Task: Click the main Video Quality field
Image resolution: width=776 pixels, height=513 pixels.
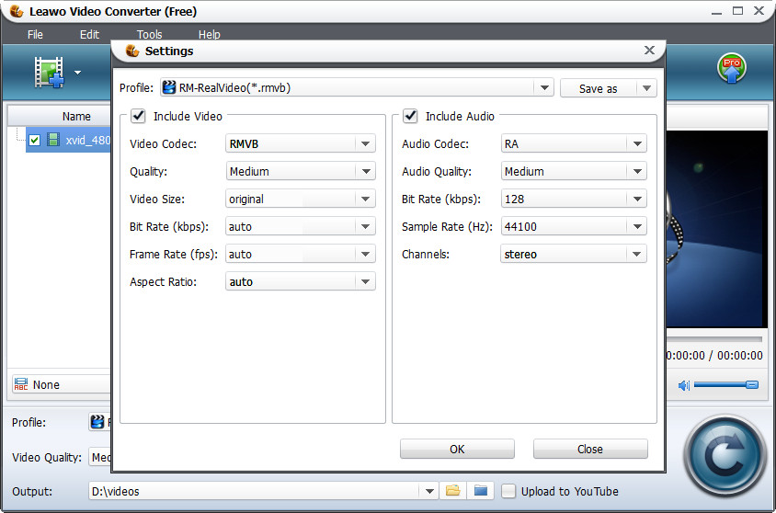Action: pos(100,457)
